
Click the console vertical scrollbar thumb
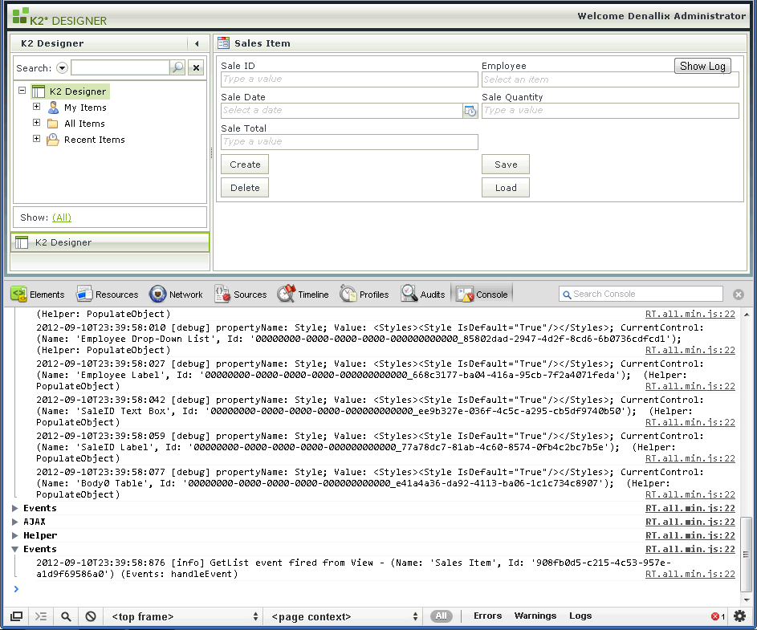tap(747, 555)
